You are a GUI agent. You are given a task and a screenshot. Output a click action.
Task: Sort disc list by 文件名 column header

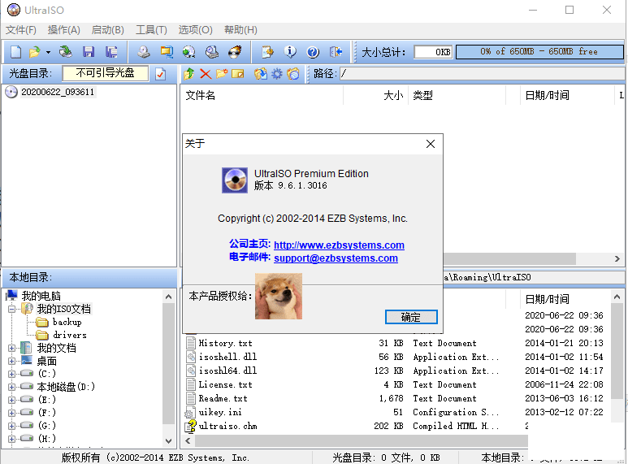262,95
